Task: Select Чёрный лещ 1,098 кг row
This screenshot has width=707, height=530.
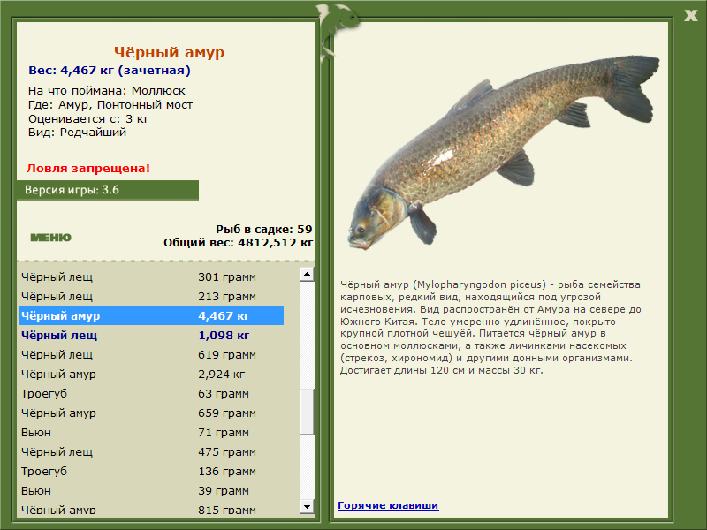Action: [151, 335]
